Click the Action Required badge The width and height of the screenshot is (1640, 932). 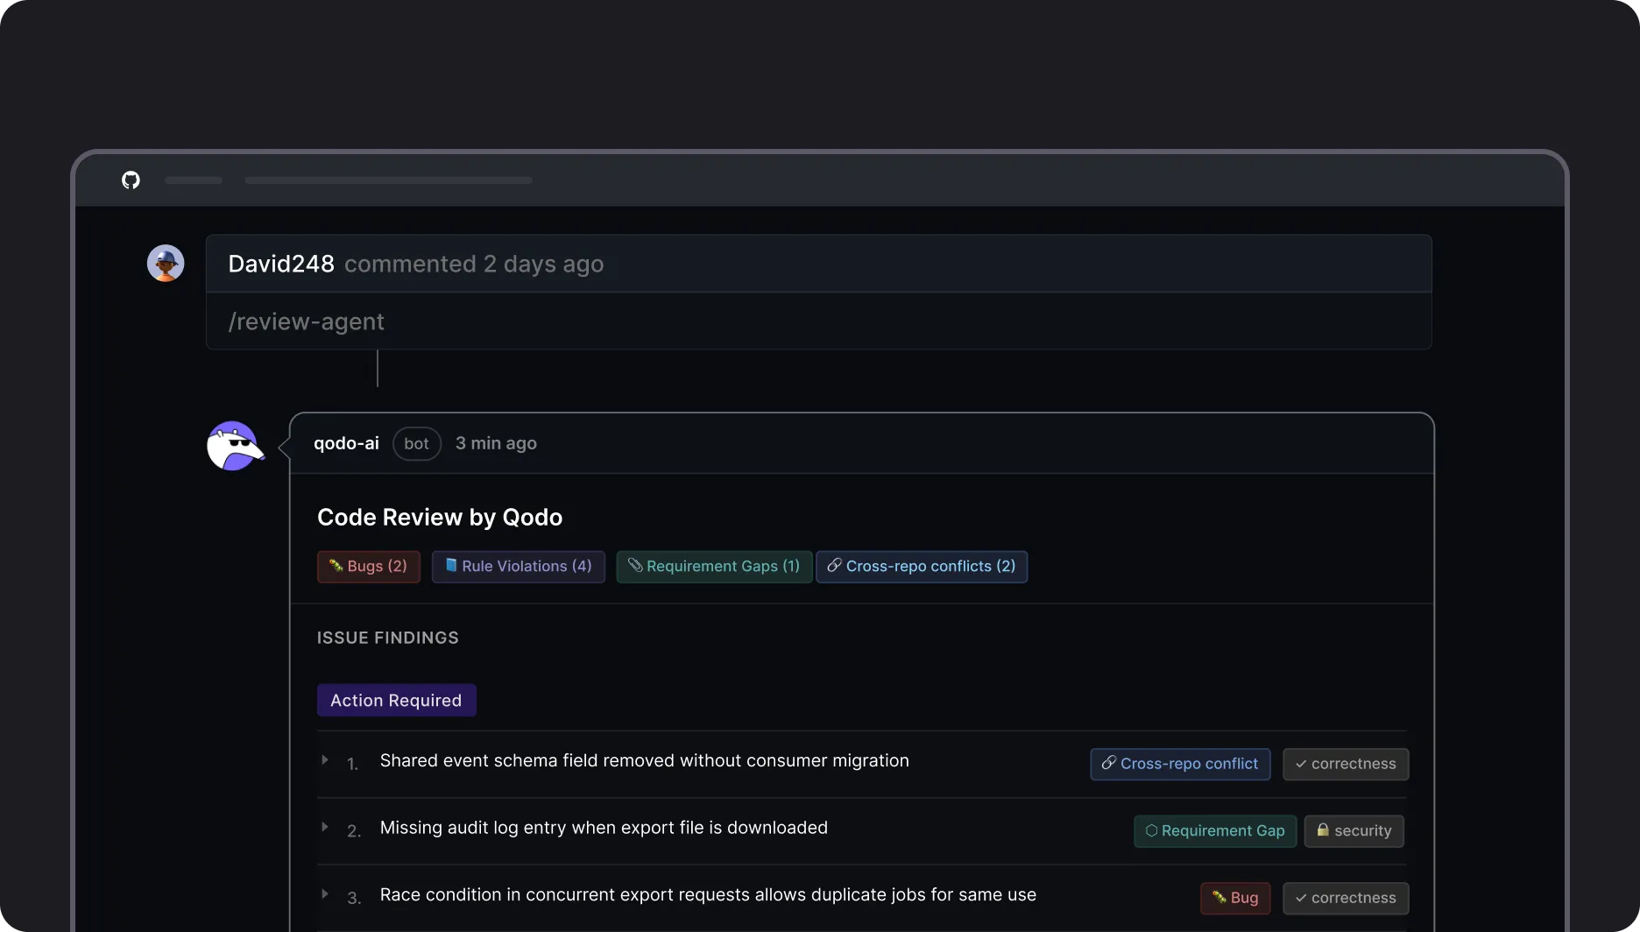pos(397,701)
